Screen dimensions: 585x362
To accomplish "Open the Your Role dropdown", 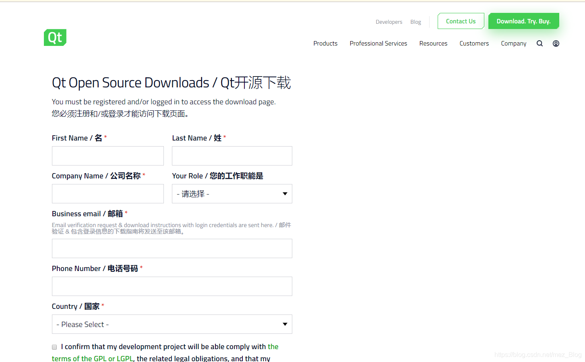I will point(232,194).
